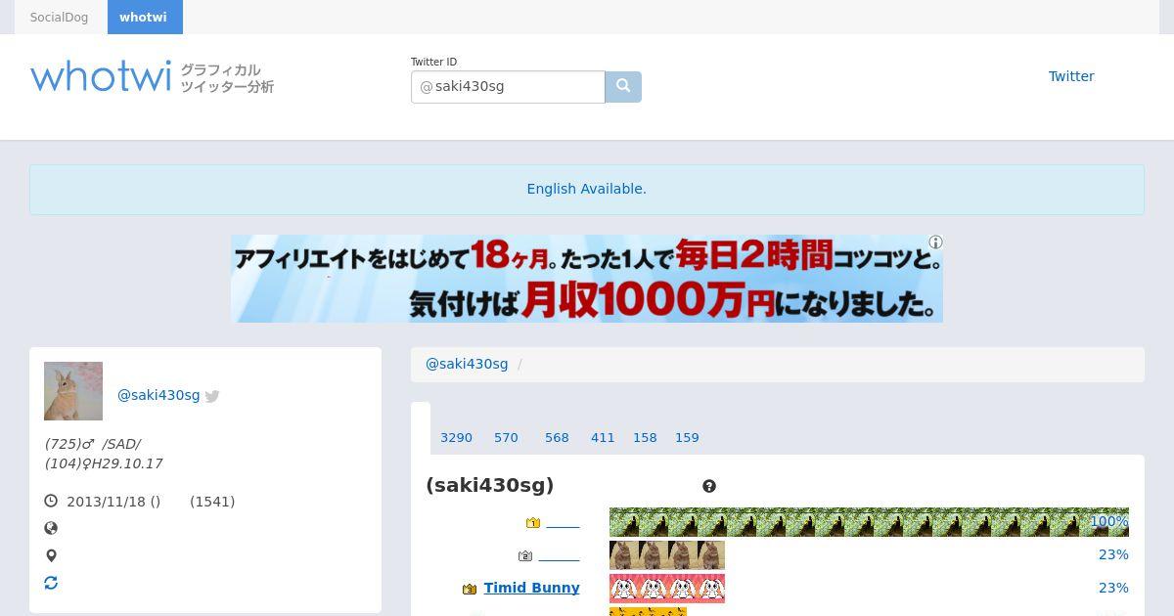Click the location pin icon

coord(51,555)
